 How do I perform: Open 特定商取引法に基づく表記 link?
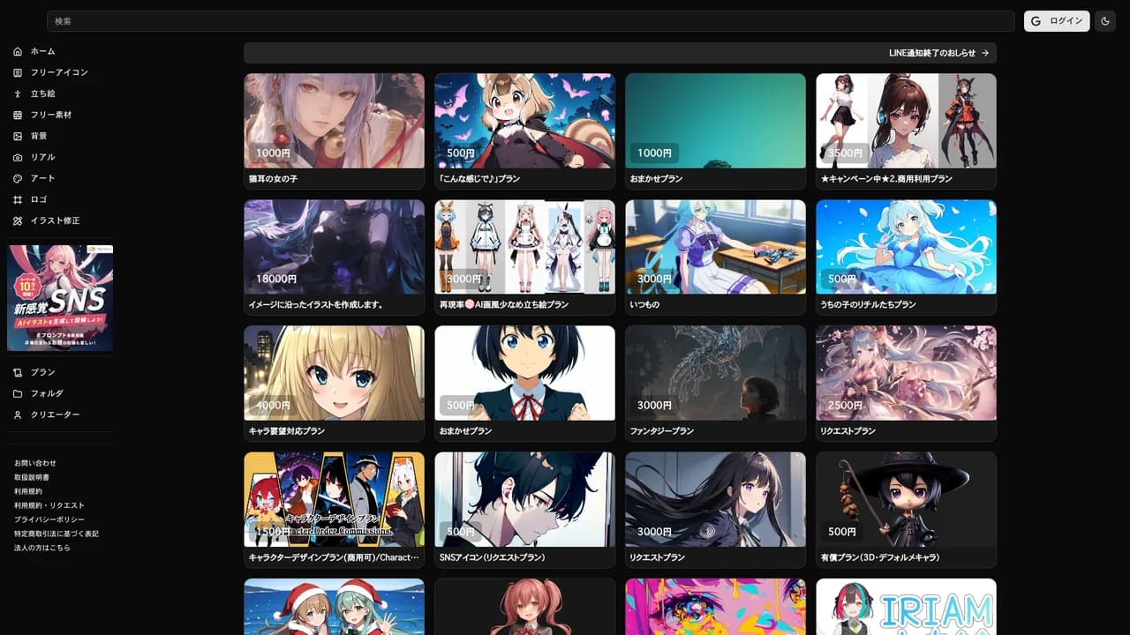tap(56, 534)
